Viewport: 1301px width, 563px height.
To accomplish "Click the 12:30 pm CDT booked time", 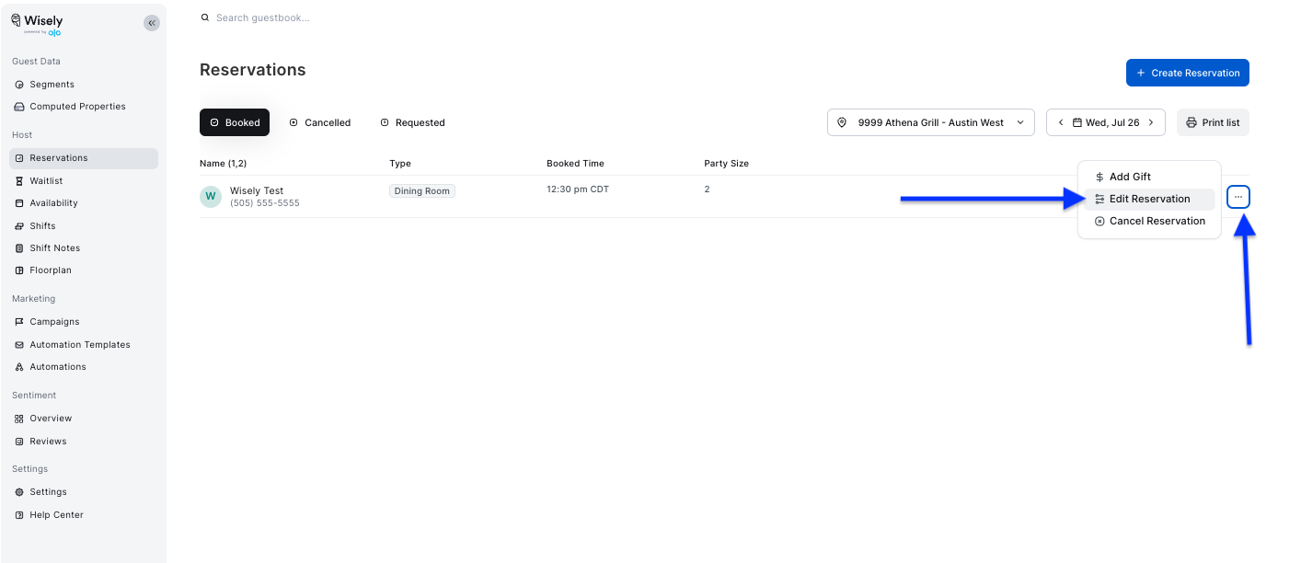I will pyautogui.click(x=578, y=190).
